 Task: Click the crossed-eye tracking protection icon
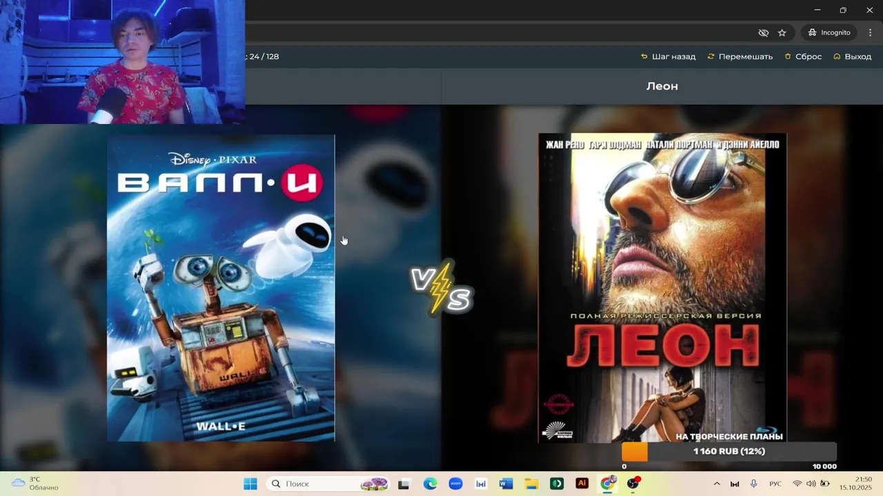click(763, 32)
